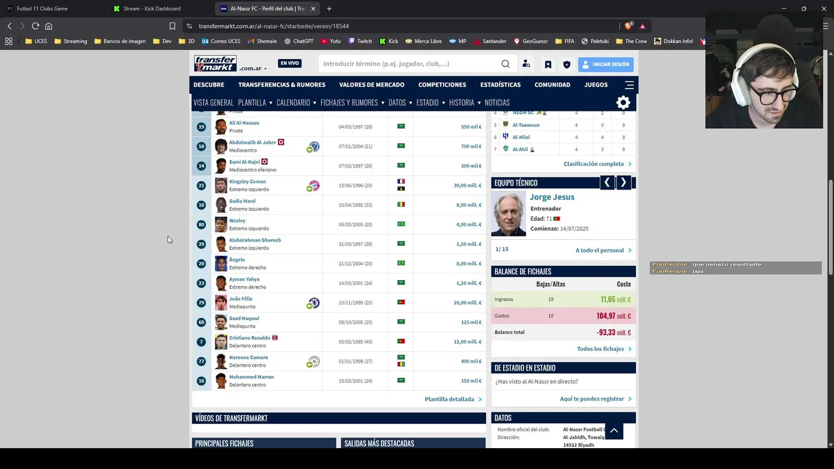Screen dimensions: 834x469
Task: Show previous staff member arrow
Action: [x=607, y=183]
